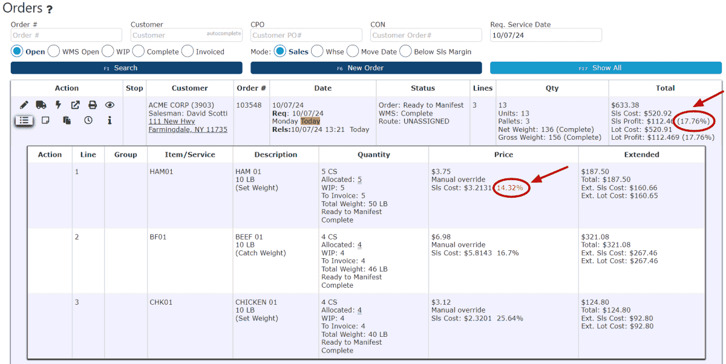726x364 pixels.
Task: Click the Qty column header
Action: [552, 88]
